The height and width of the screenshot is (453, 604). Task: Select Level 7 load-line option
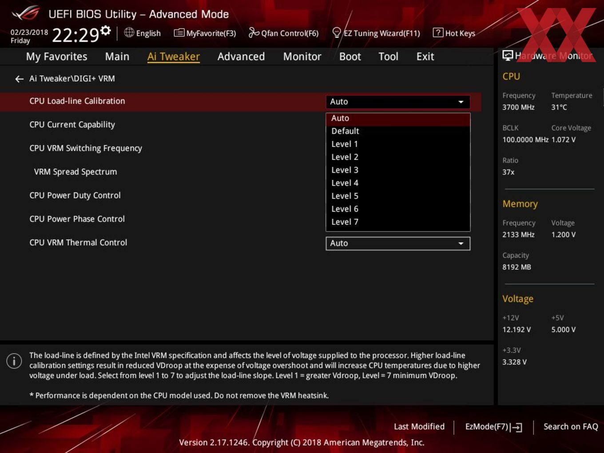pyautogui.click(x=398, y=222)
